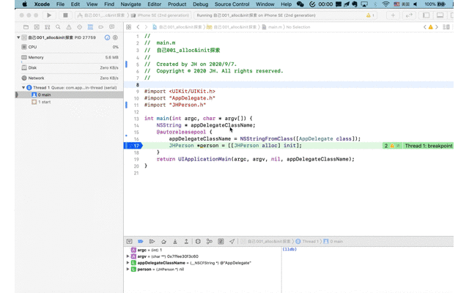The width and height of the screenshot is (469, 293).
Task: Deactivate breakpoints with blue breakpoint toggle
Action: coord(141,241)
